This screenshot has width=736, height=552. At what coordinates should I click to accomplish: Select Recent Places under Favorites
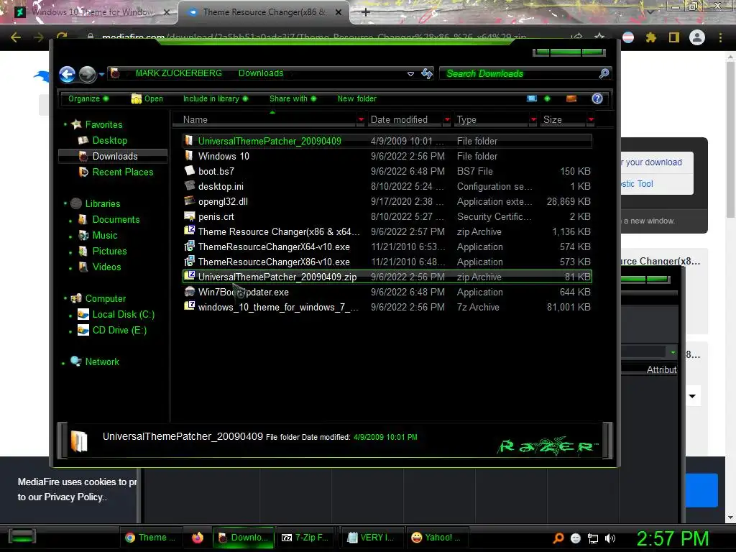[122, 172]
